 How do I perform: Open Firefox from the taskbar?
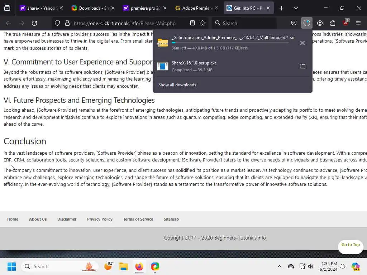pyautogui.click(x=139, y=266)
